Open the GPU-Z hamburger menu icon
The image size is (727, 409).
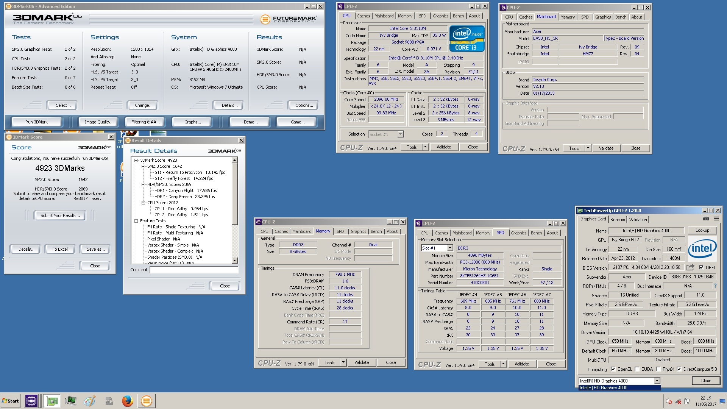716,219
